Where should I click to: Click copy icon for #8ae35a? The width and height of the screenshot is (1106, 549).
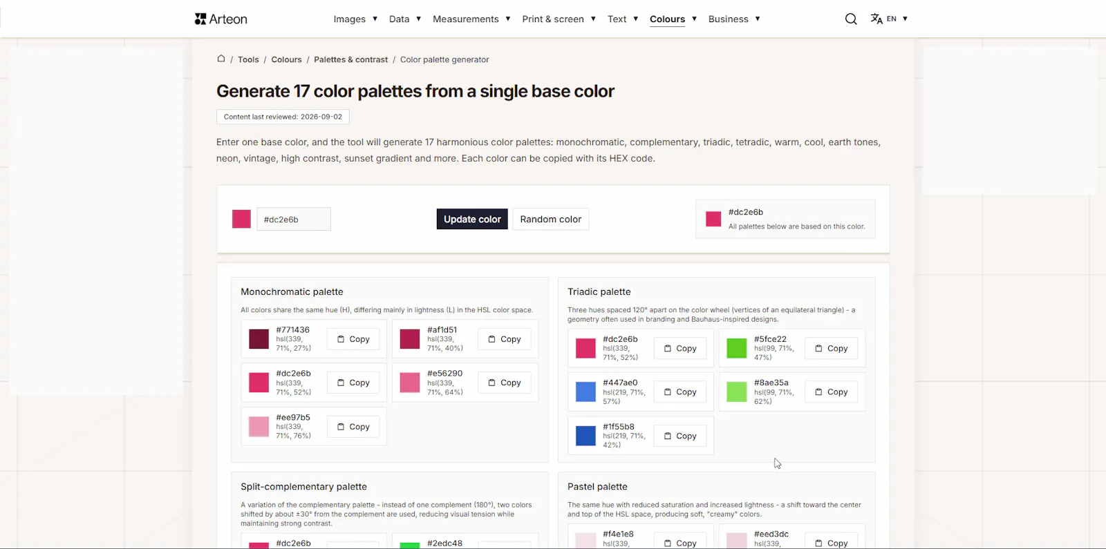[x=819, y=392]
